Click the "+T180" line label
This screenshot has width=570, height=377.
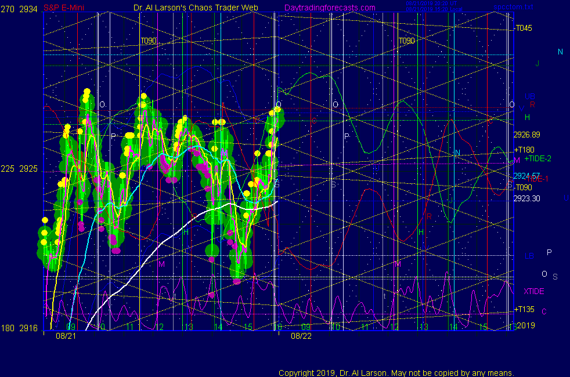tap(524, 150)
